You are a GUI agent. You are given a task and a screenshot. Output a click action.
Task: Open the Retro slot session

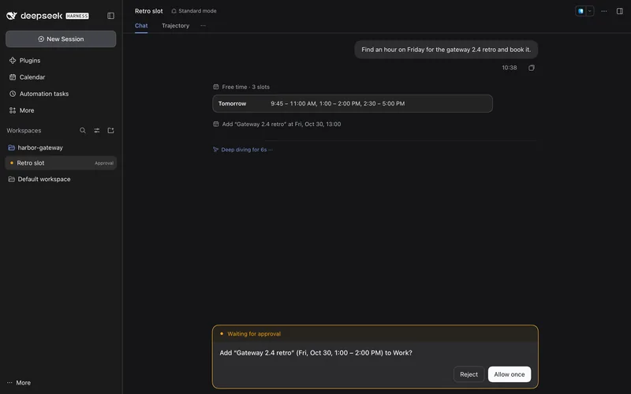(x=61, y=163)
